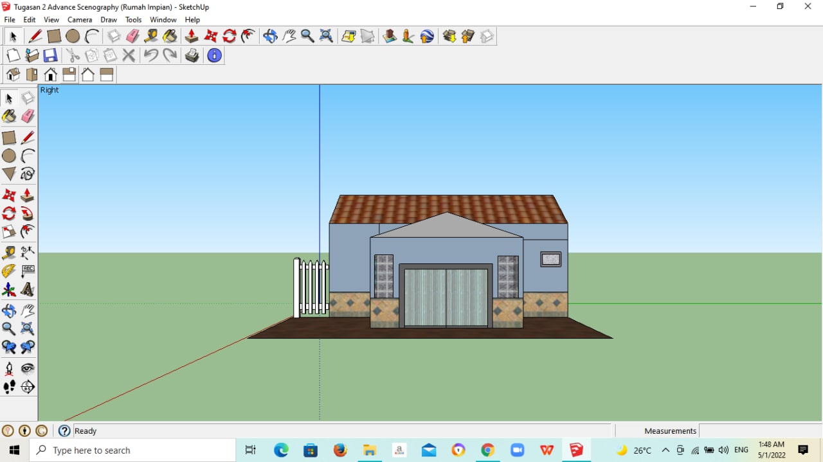Choose the Walk tool with footprints icon
This screenshot has width=823, height=462.
click(x=9, y=387)
